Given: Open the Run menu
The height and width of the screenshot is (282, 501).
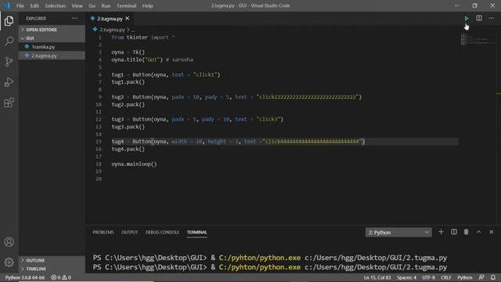Looking at the screenshot, I should coord(106,5).
